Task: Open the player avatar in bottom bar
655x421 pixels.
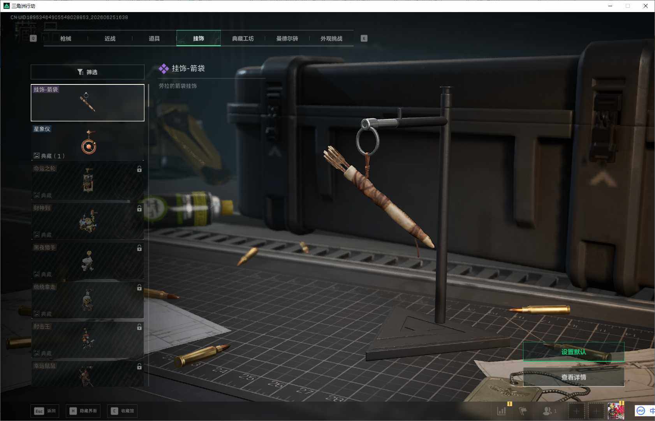Action: click(616, 411)
